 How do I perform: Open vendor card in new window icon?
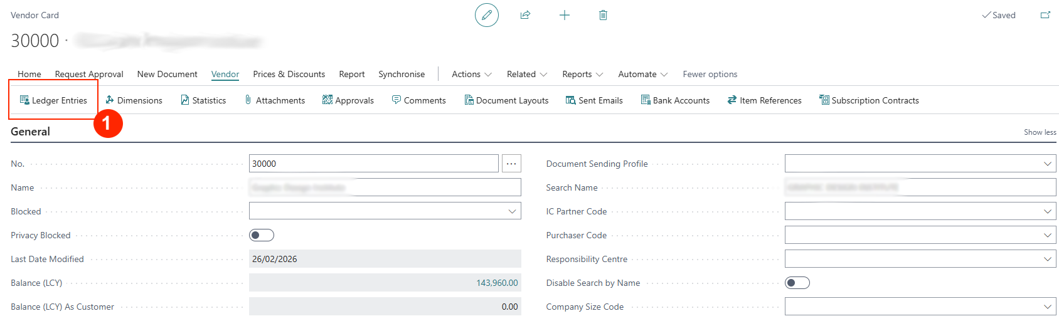(x=1045, y=15)
